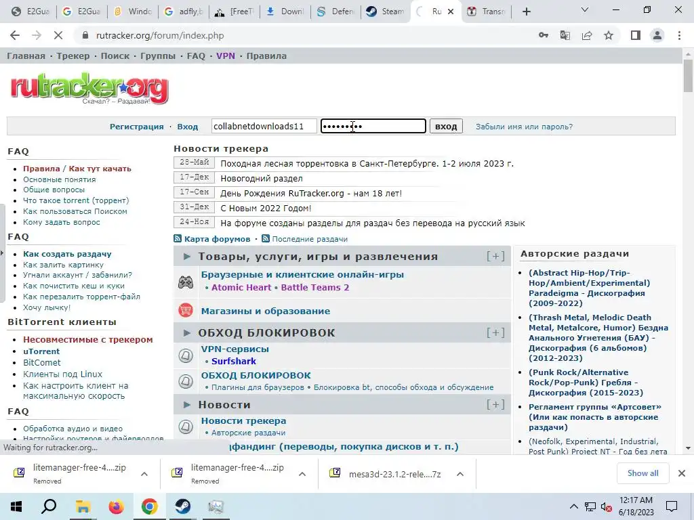The image size is (694, 520).
Task: Click the rutracker.org logo
Action: [89, 89]
